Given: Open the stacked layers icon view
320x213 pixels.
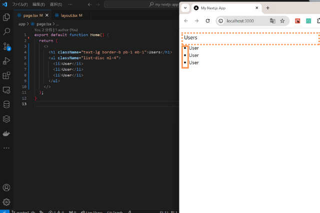Looking at the screenshot, I should click(x=6, y=119).
